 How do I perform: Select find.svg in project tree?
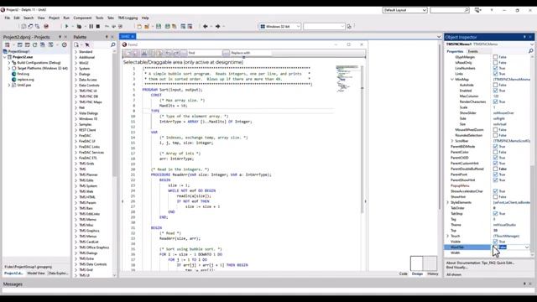[23, 74]
